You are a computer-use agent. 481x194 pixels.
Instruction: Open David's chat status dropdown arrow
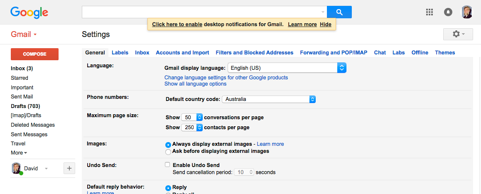click(46, 169)
